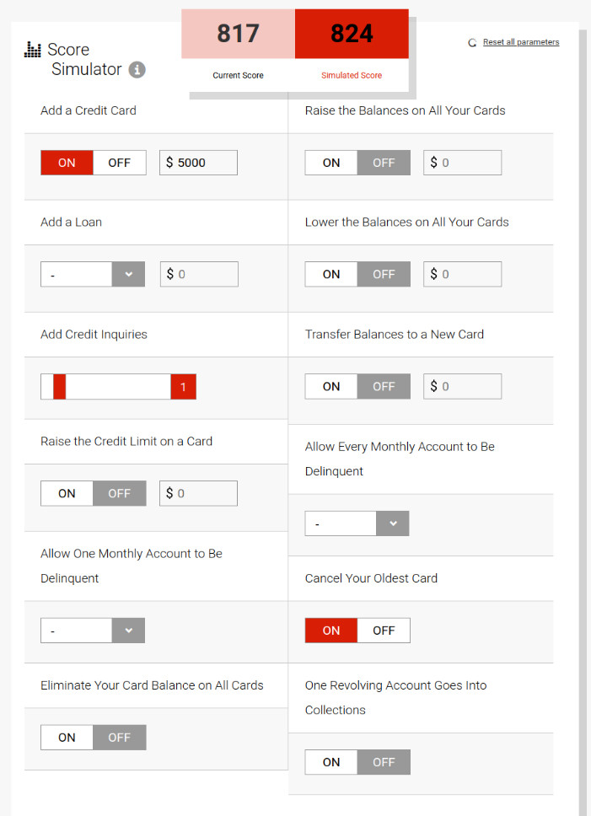Click the $5000 amount field under Add a Credit Card
This screenshot has height=816, width=591.
(x=198, y=162)
